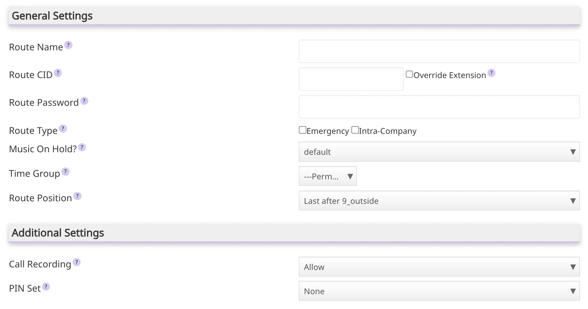
Task: Change the Call Recording dropdown from Allow
Action: (439, 267)
